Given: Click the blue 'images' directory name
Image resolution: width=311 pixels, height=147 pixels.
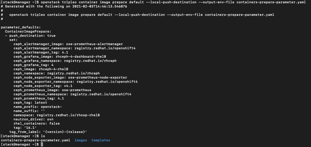Looking at the screenshot, I should 81,140.
